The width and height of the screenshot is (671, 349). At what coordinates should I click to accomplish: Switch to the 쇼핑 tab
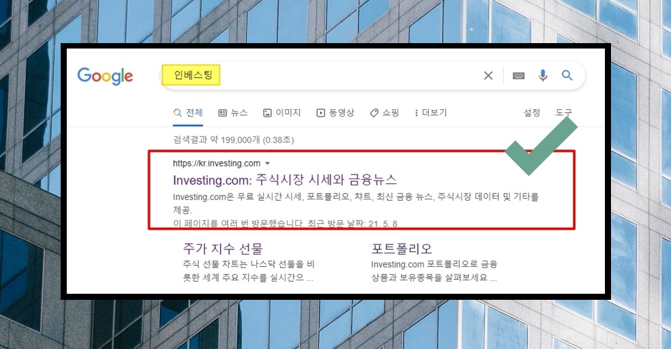tap(384, 113)
